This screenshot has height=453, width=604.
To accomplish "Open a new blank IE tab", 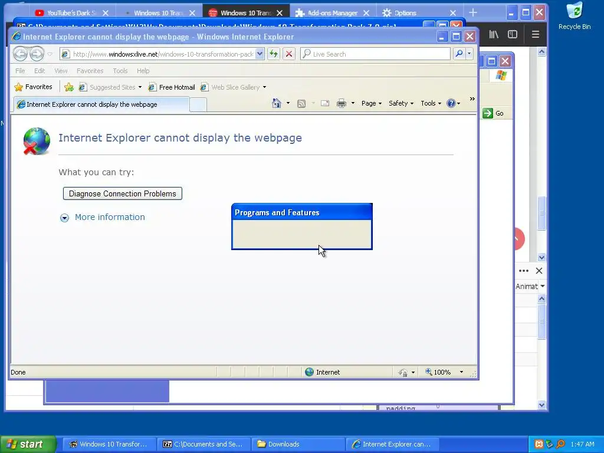I will (198, 105).
